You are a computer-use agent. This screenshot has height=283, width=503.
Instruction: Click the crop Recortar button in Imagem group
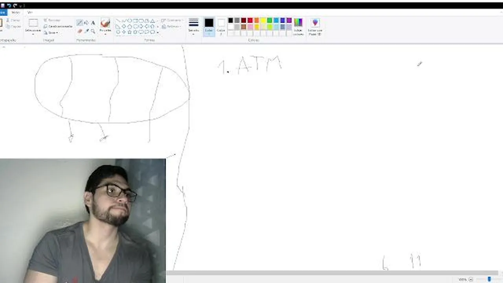pos(52,20)
